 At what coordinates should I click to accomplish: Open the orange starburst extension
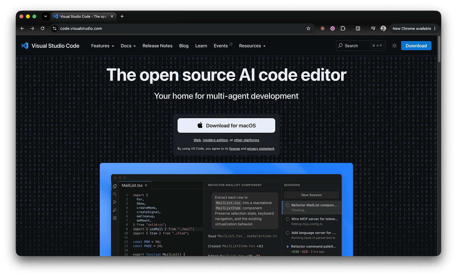pyautogui.click(x=322, y=28)
